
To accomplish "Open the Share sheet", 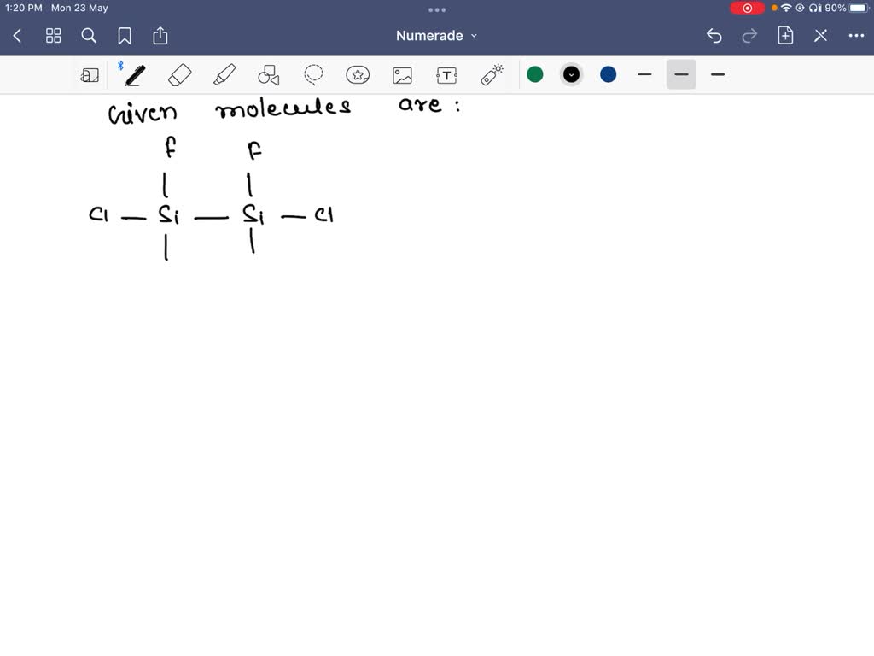I will coord(160,35).
